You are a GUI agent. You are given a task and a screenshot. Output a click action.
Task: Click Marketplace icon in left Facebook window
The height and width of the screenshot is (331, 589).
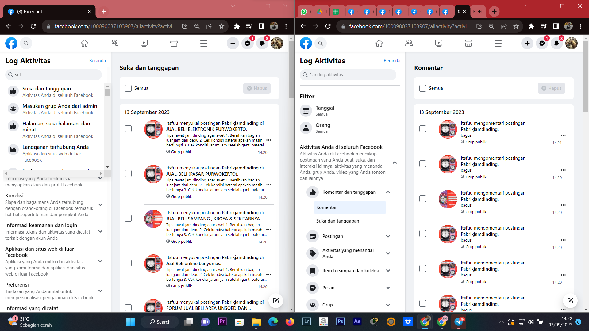[174, 44]
